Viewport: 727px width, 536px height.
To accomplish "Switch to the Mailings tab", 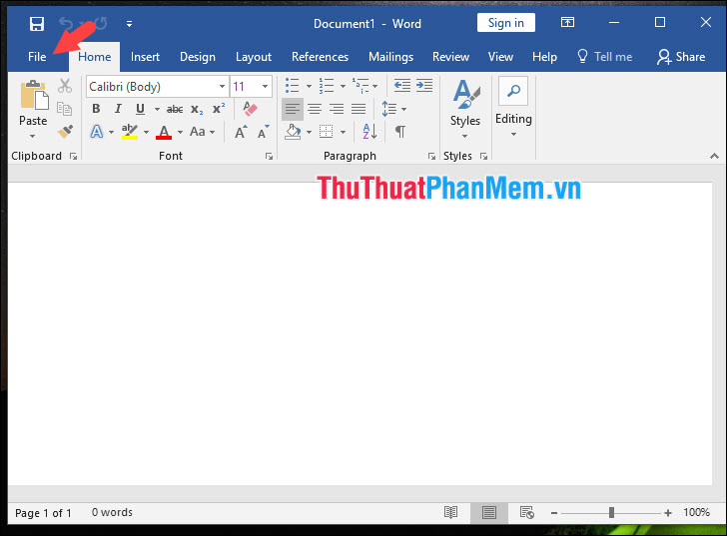I will pos(390,57).
